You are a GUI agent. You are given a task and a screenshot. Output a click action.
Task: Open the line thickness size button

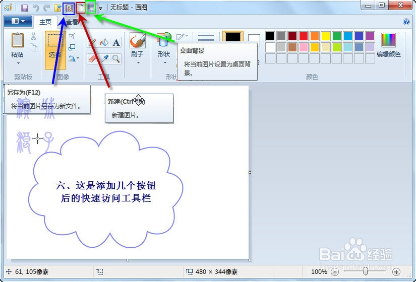tap(206, 37)
